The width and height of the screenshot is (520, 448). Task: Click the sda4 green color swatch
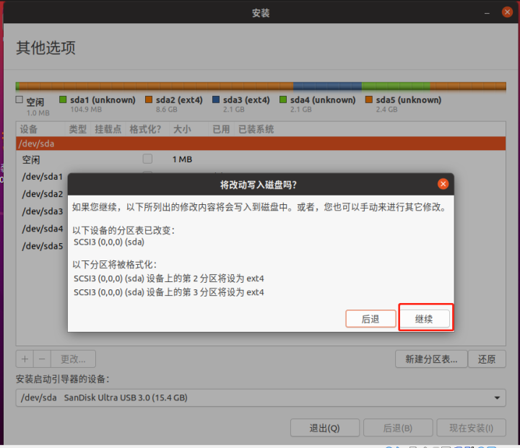tap(283, 100)
